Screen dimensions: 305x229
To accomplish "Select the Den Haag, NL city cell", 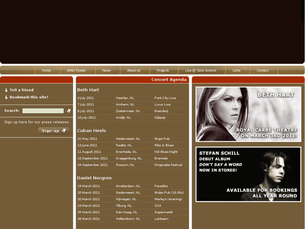I will point(127,212).
